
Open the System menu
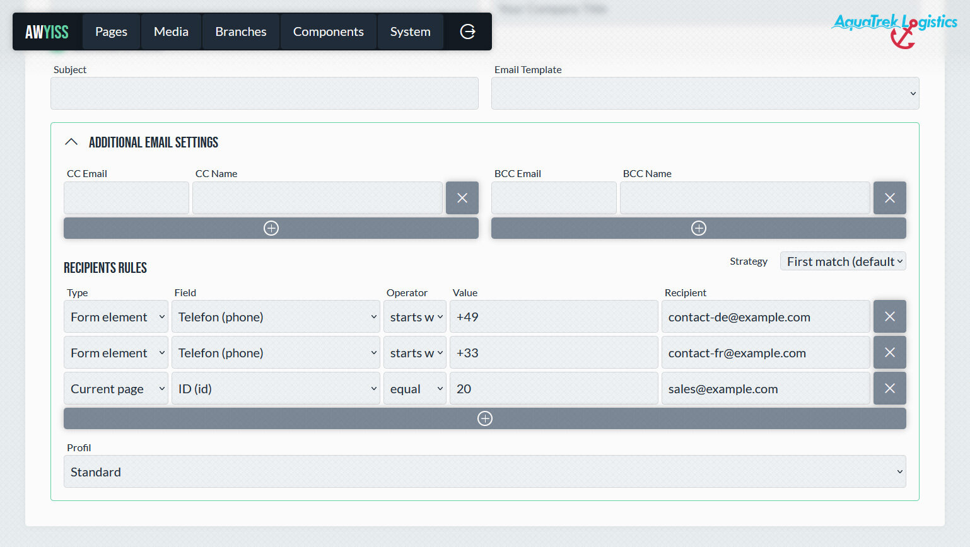(x=410, y=32)
